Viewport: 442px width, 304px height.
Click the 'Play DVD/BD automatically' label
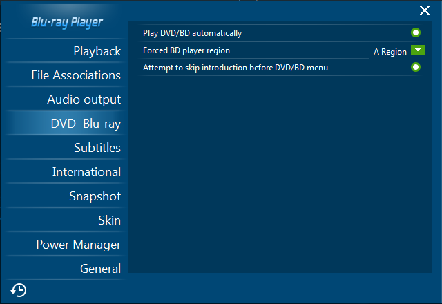click(192, 33)
